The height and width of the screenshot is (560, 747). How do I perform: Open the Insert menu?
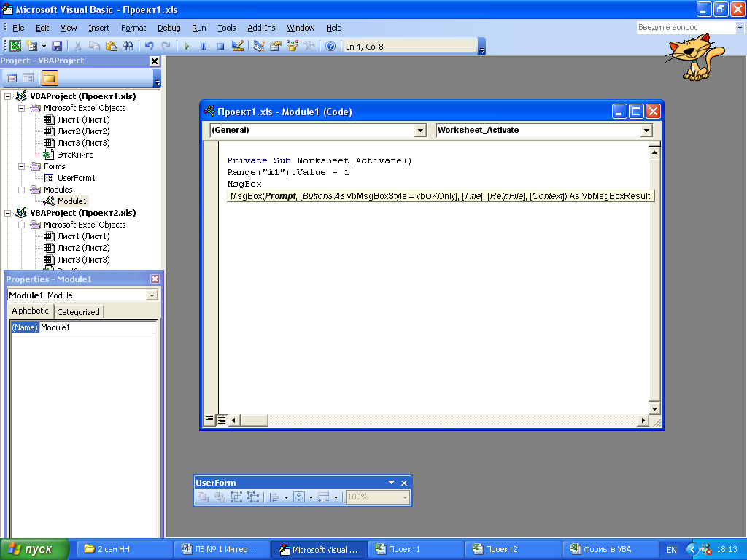coord(98,28)
